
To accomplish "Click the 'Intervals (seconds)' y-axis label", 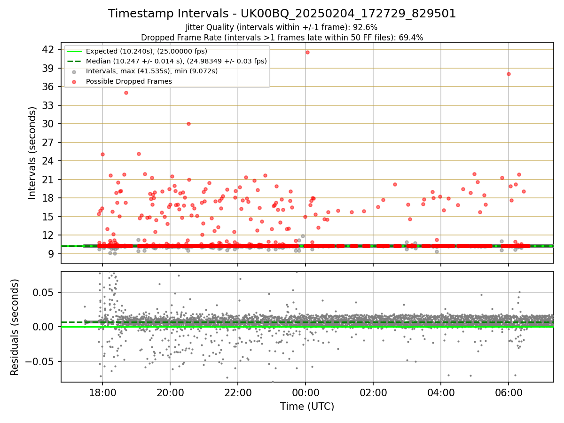I will (32, 153).
